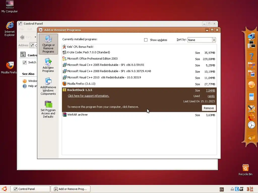
Task: Select K-Lite Codec Pack 7.0.0 (Standard) row
Action: (x=139, y=53)
